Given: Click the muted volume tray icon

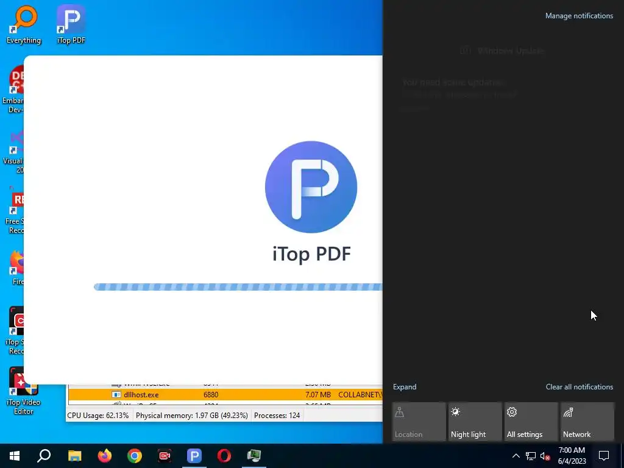Looking at the screenshot, I should 545,456.
